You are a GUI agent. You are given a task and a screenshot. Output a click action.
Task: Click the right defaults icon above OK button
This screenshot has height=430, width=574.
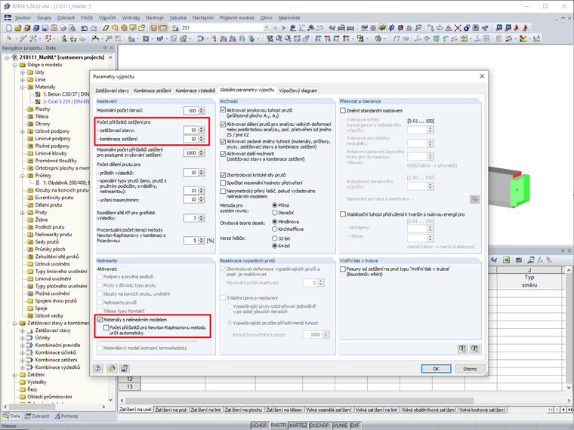pyautogui.click(x=475, y=349)
